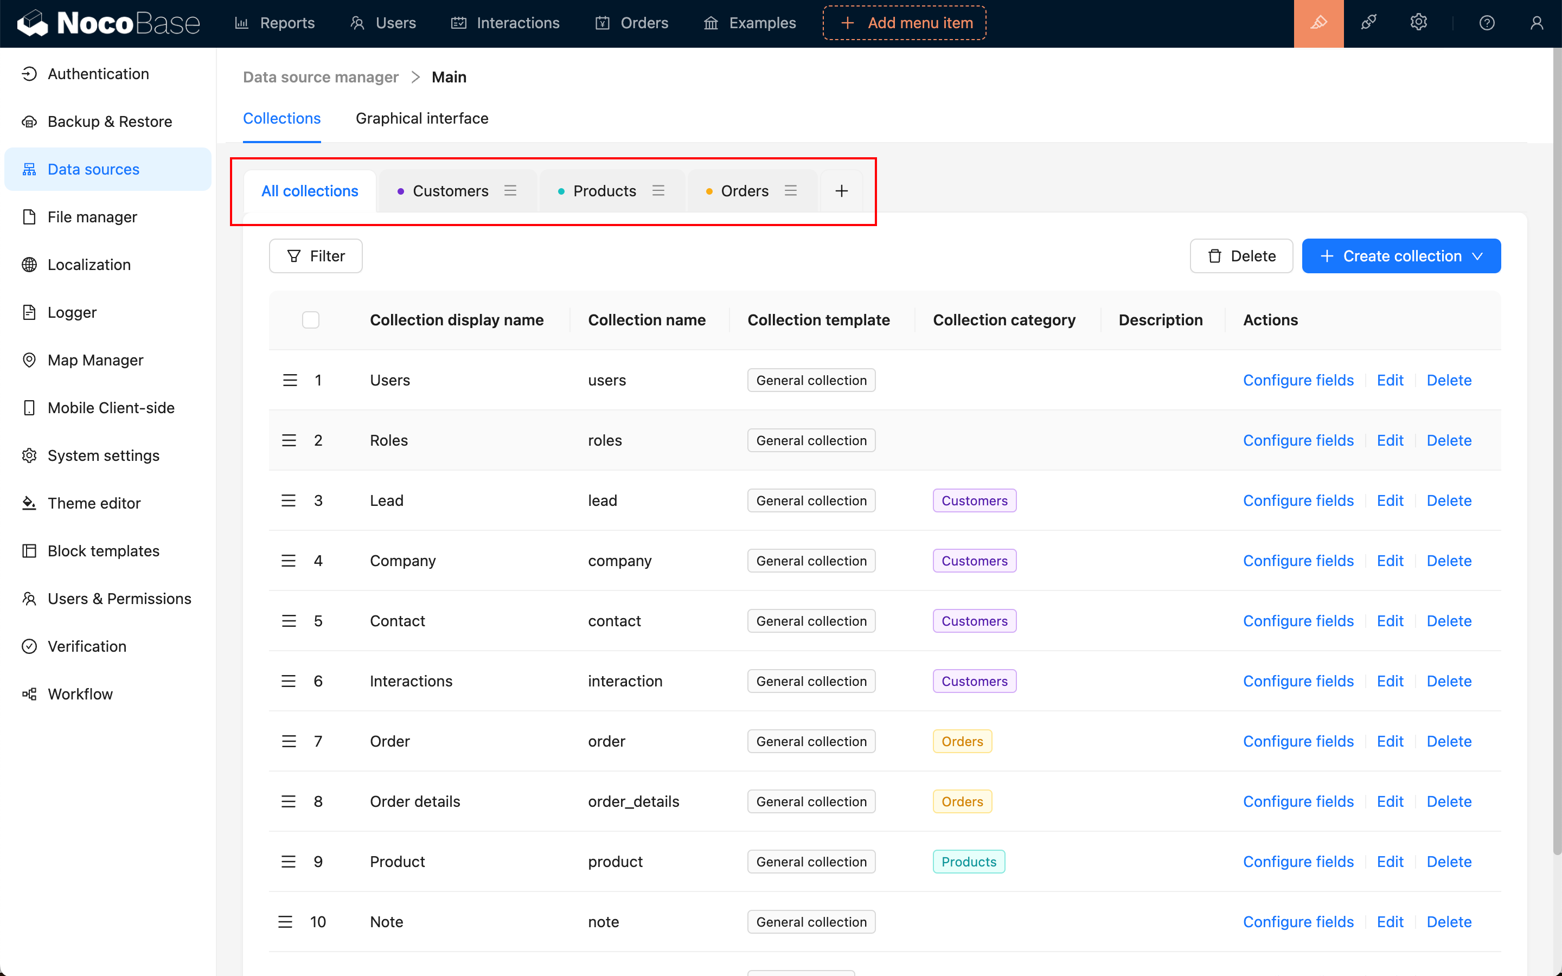Click the UI editor highlighter icon
The height and width of the screenshot is (976, 1562).
1318,23
